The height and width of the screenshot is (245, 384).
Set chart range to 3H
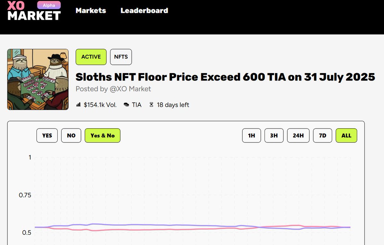274,135
